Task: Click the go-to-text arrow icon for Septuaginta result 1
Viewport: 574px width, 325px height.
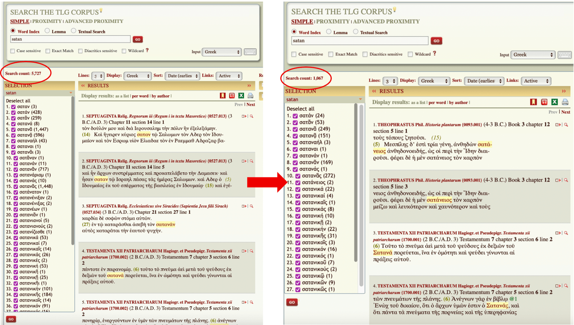Action: coord(244,116)
